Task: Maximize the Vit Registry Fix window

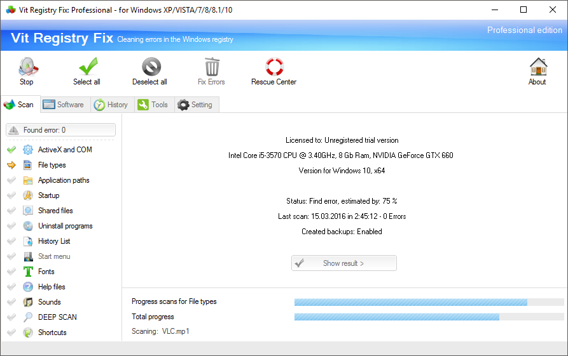Action: (523, 10)
